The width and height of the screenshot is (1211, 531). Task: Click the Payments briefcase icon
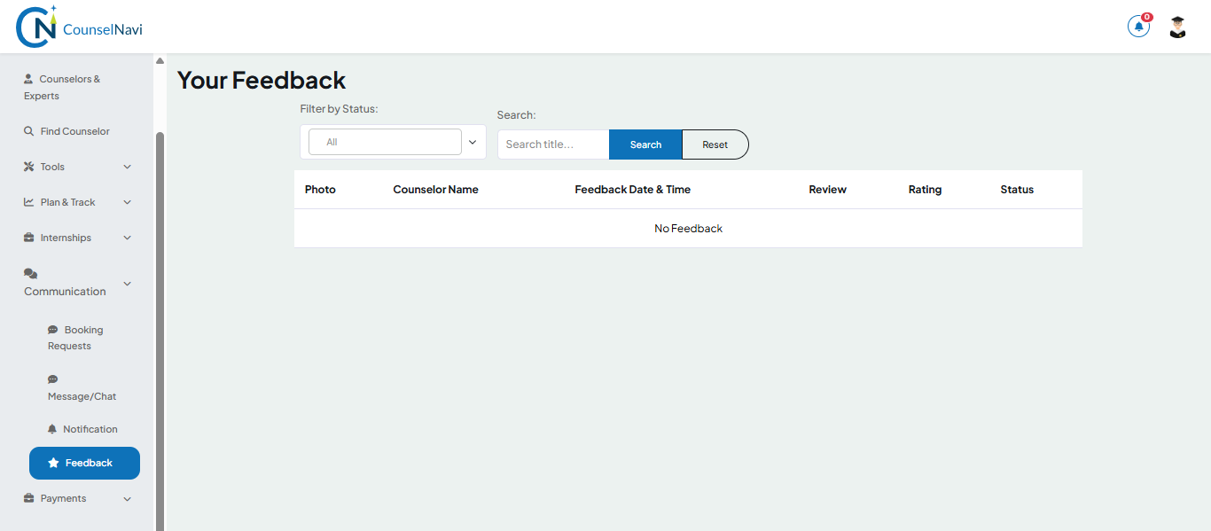point(29,497)
